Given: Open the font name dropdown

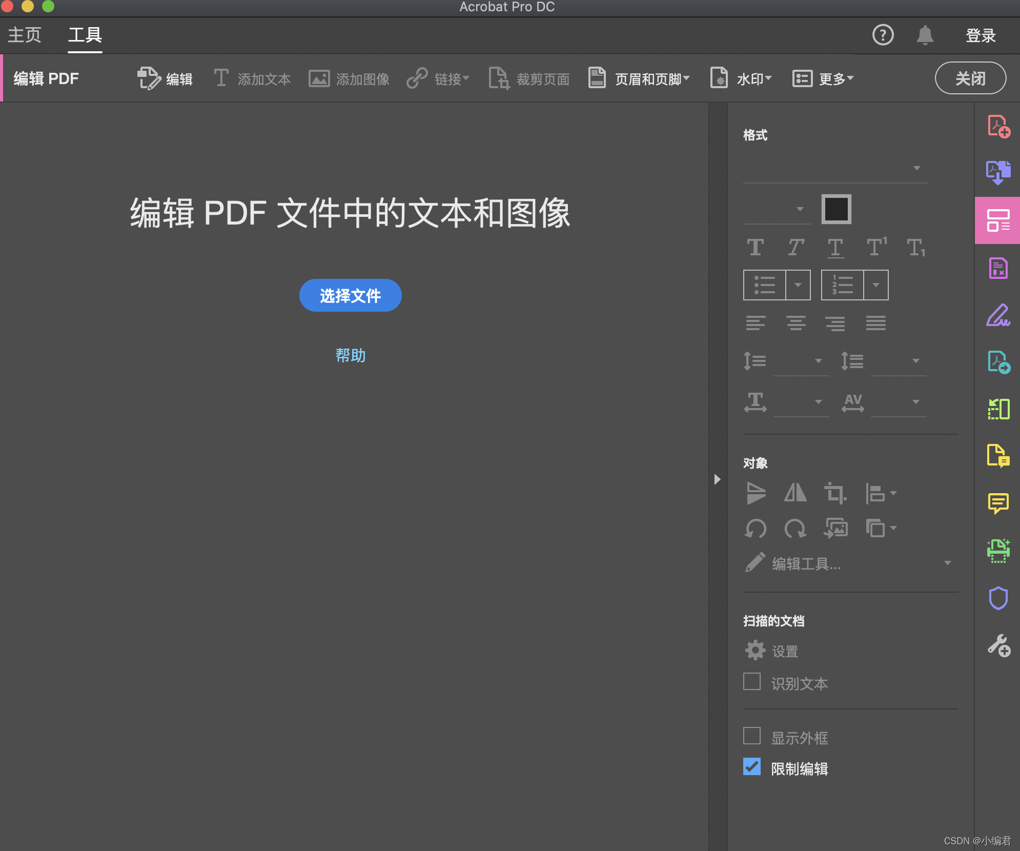Looking at the screenshot, I should [x=835, y=169].
